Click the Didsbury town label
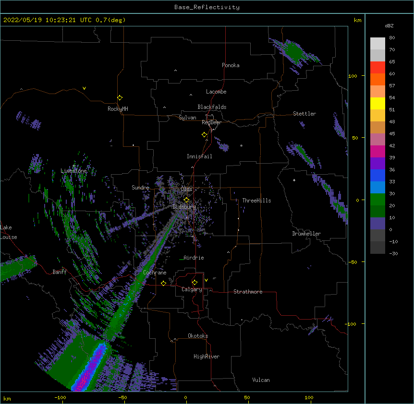Image resolution: width=414 pixels, height=404 pixels. click(x=184, y=207)
